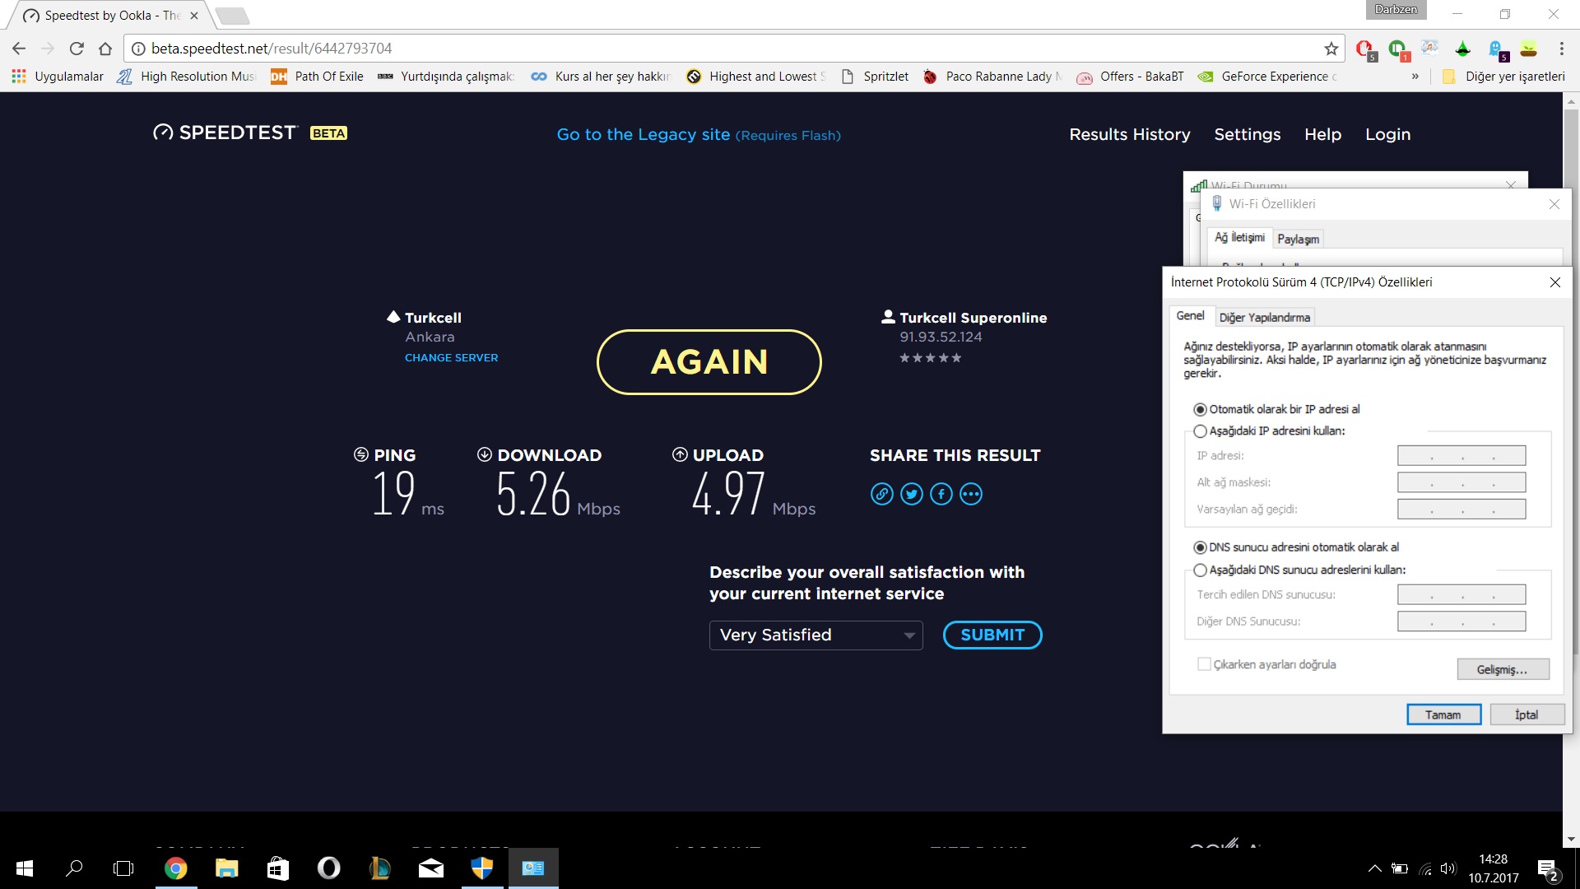
Task: Show hidden system tray icons
Action: pos(1374,868)
